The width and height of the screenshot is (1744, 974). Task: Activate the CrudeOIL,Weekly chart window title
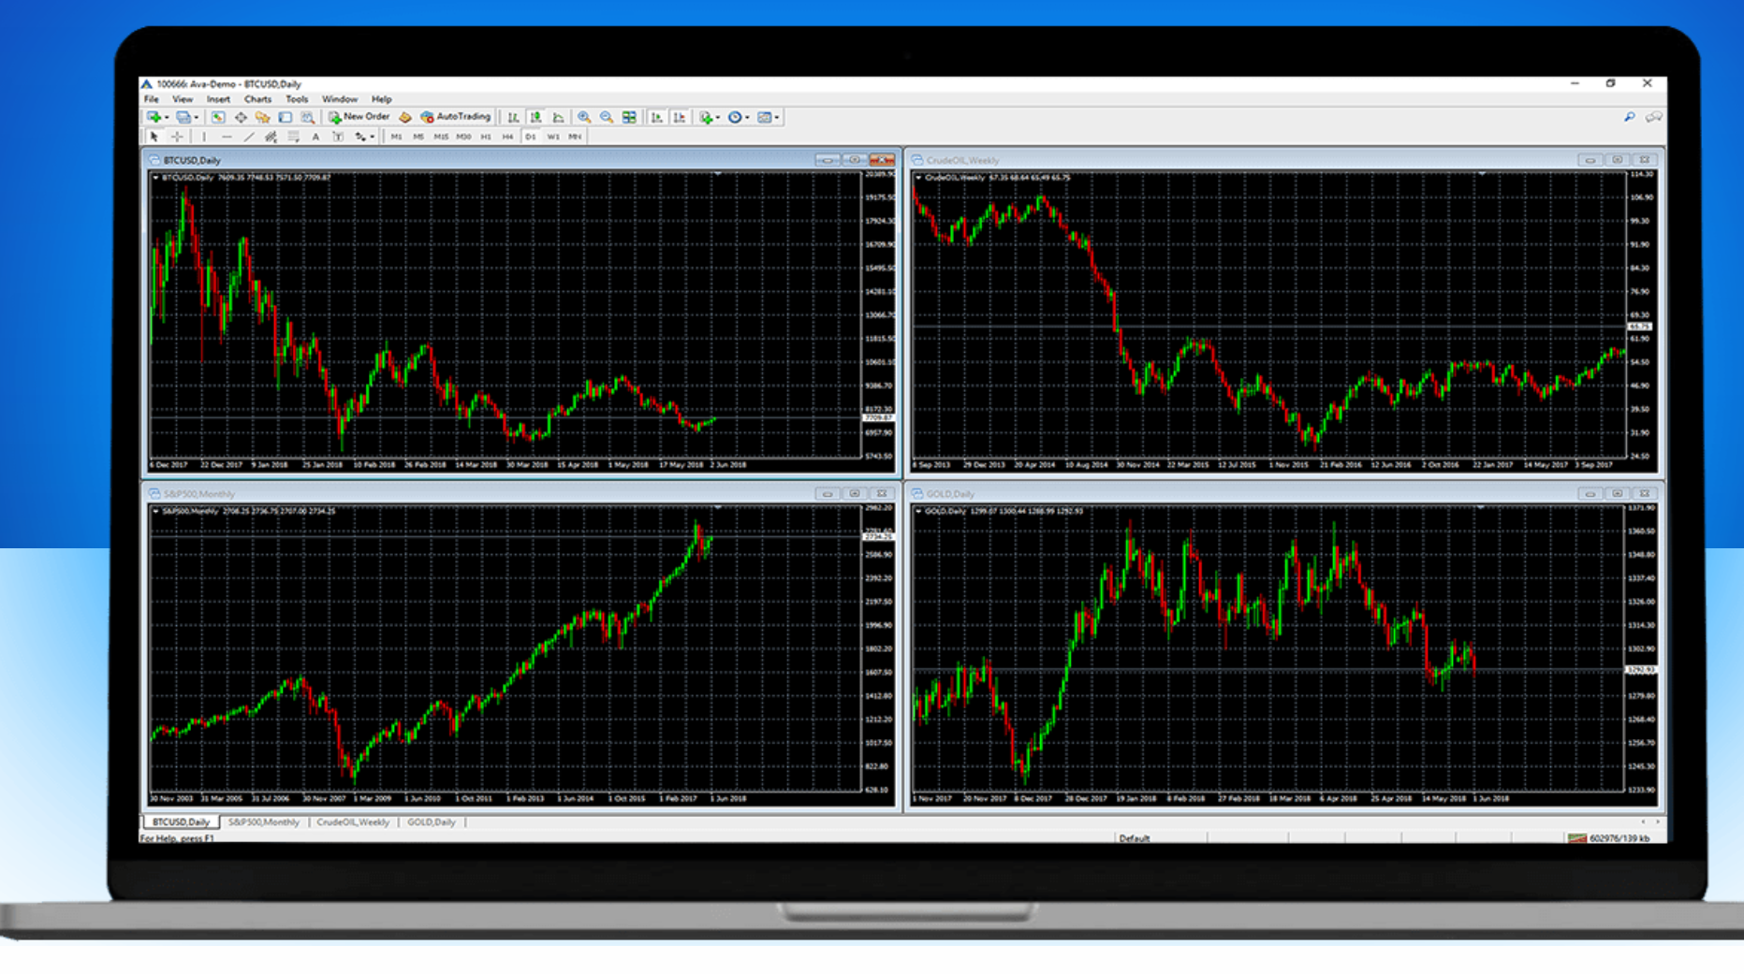[963, 160]
